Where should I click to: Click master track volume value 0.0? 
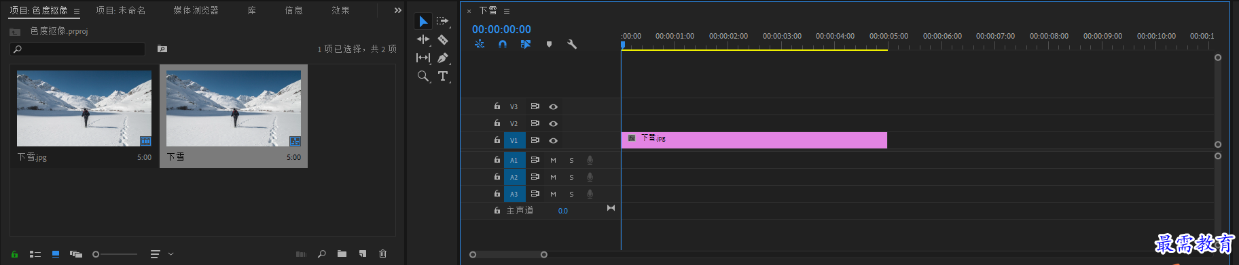coord(563,211)
